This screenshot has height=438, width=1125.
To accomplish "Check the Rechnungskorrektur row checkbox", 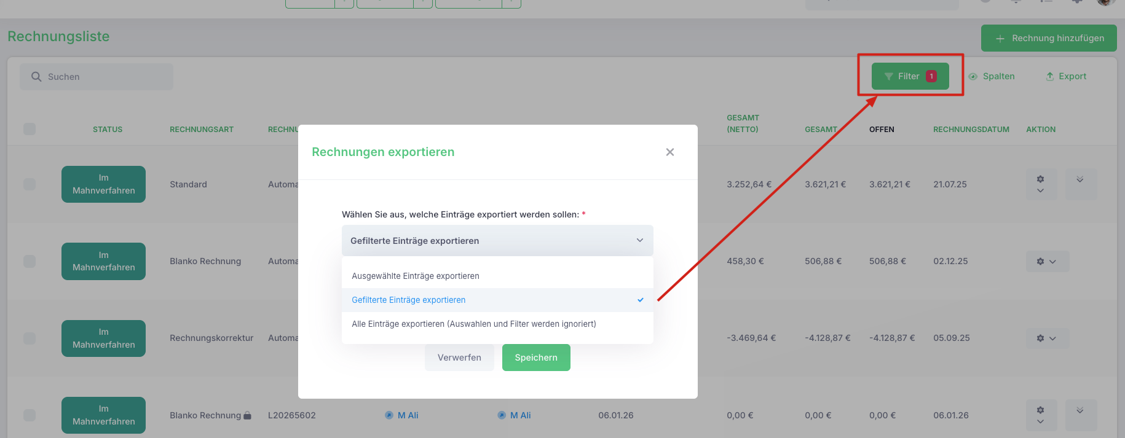I will 30,338.
